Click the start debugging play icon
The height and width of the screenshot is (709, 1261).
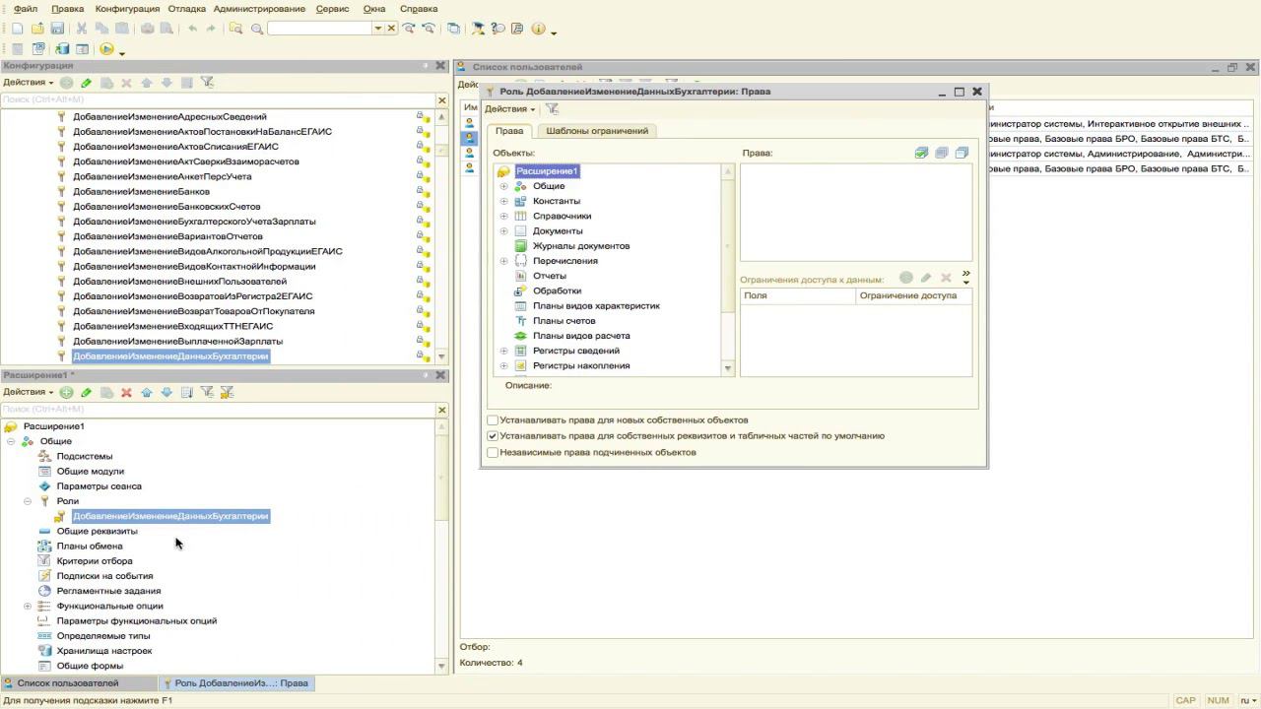(106, 49)
